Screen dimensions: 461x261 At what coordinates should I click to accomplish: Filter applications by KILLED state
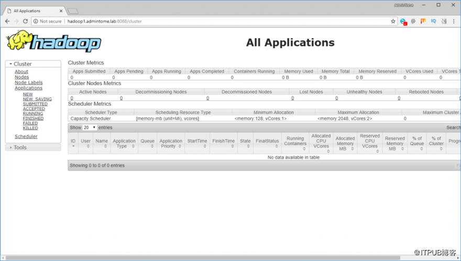(30, 128)
